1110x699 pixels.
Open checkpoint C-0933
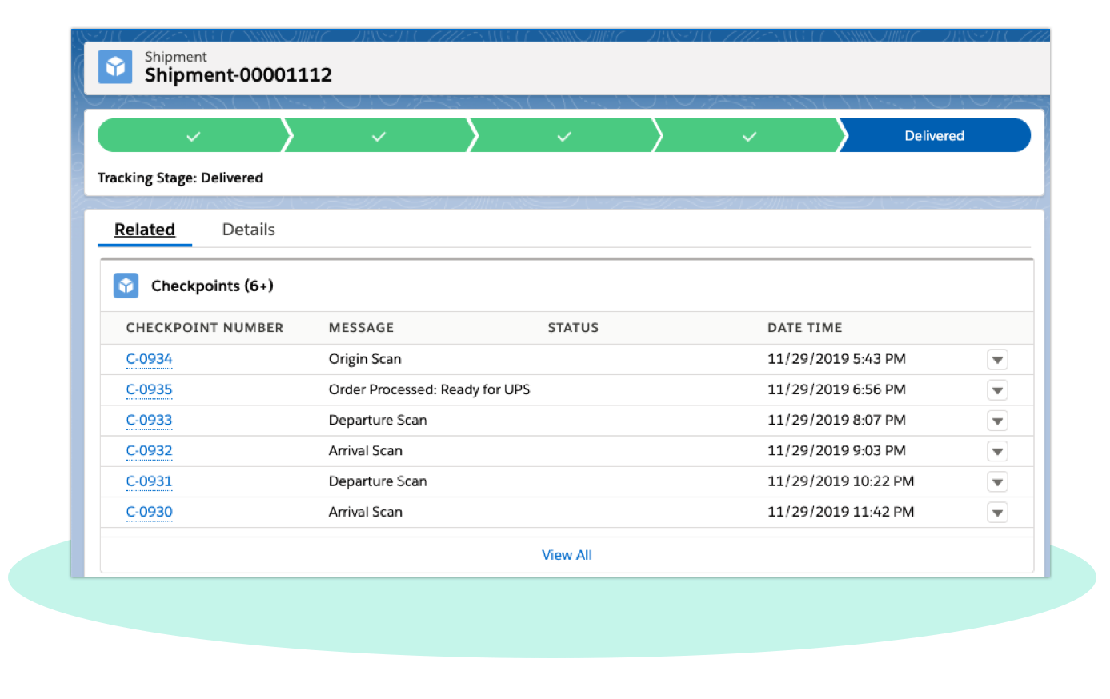(149, 420)
